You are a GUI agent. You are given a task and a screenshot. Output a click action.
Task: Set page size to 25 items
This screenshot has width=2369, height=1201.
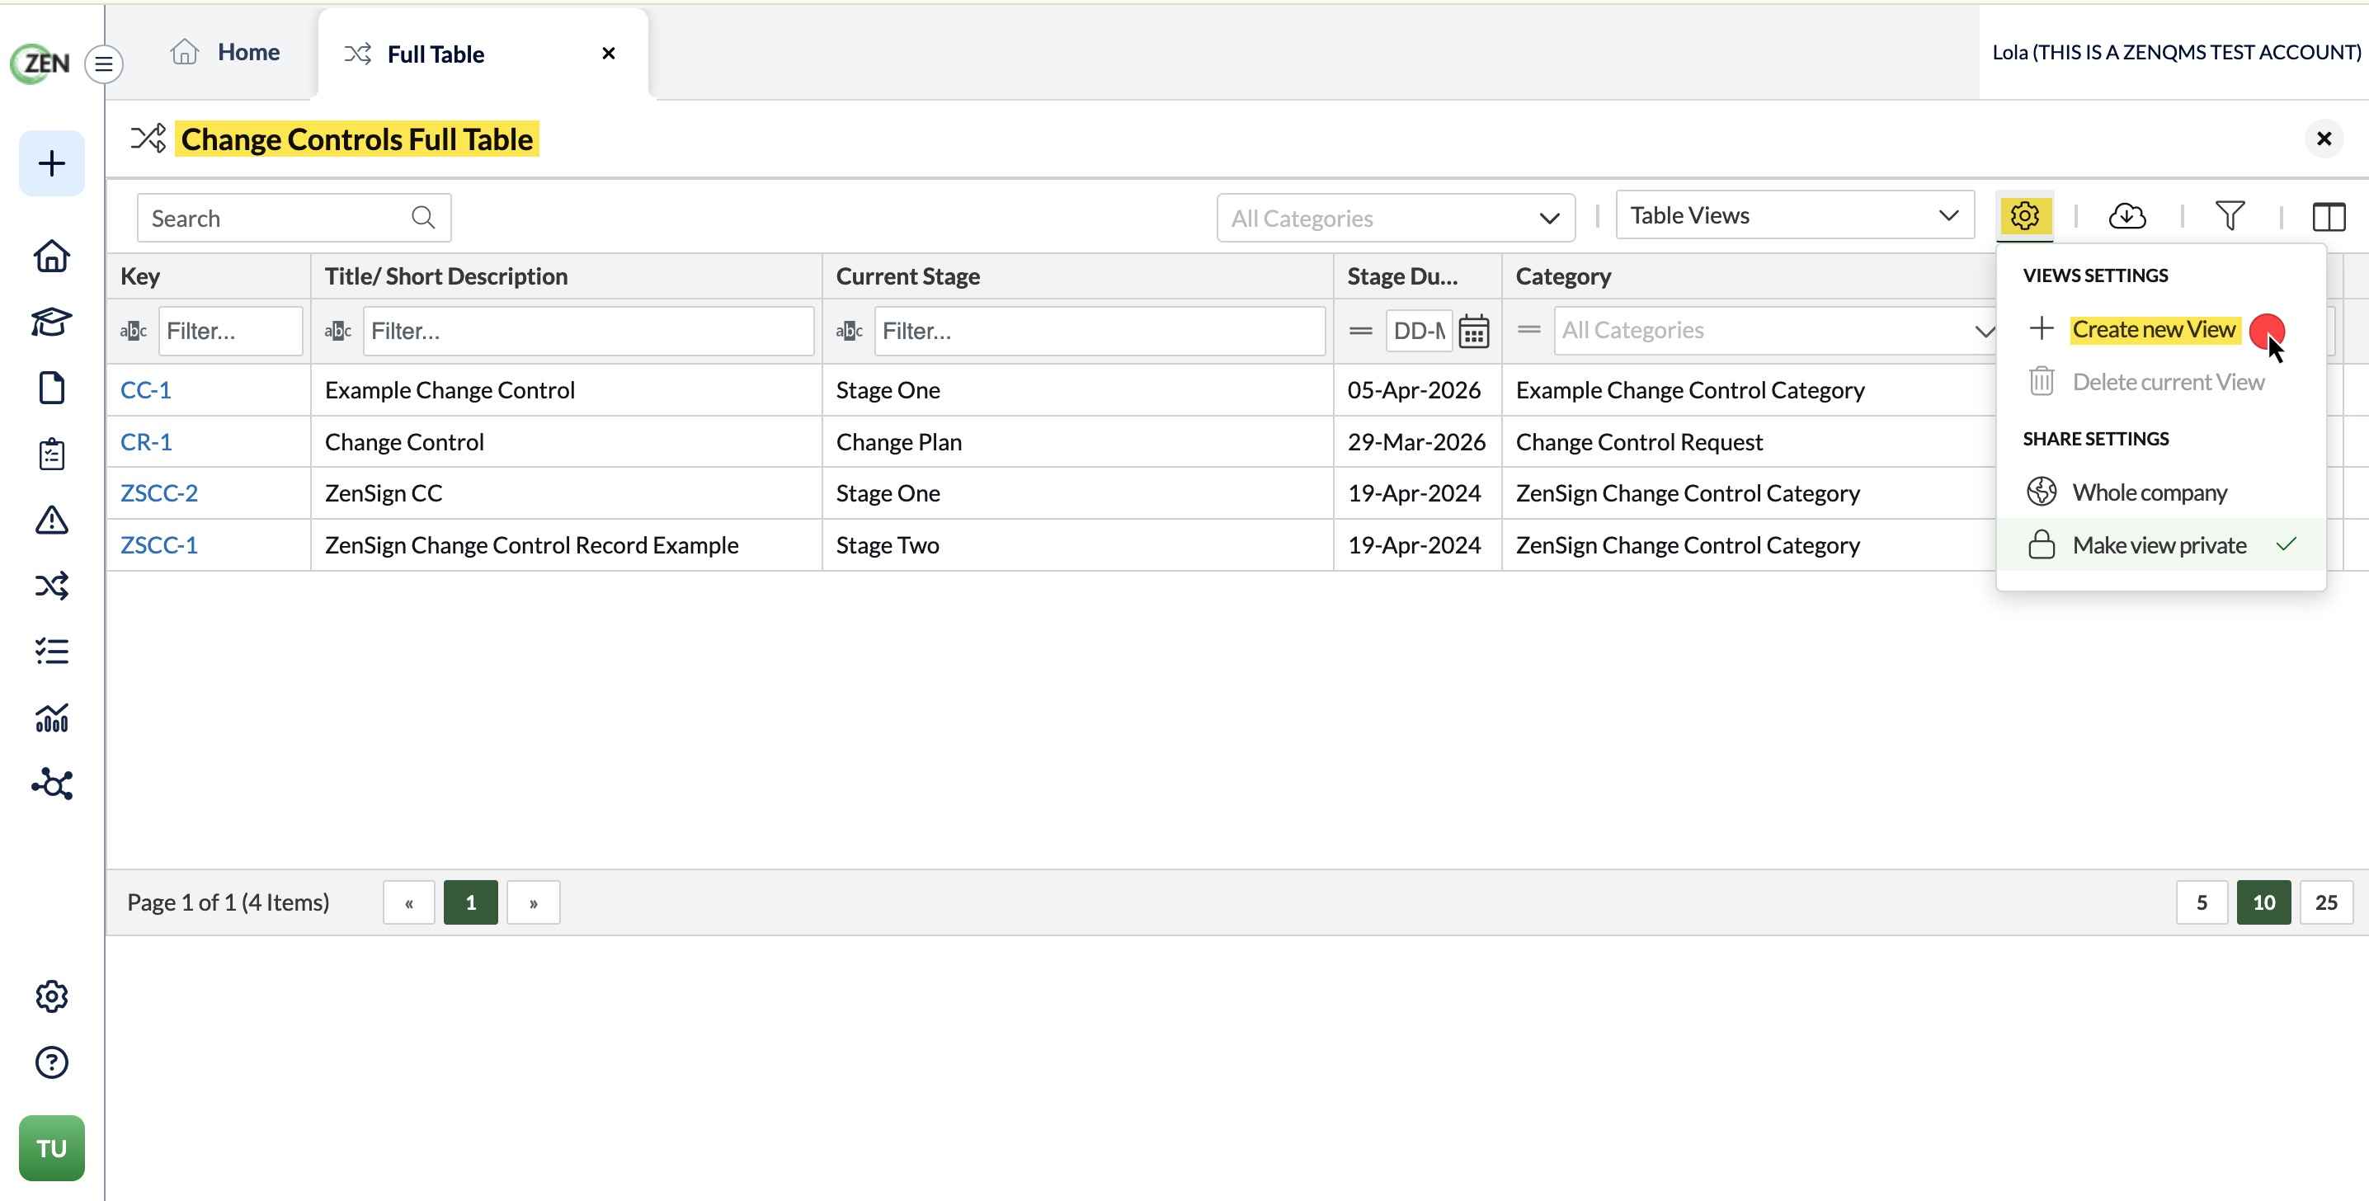2327,903
